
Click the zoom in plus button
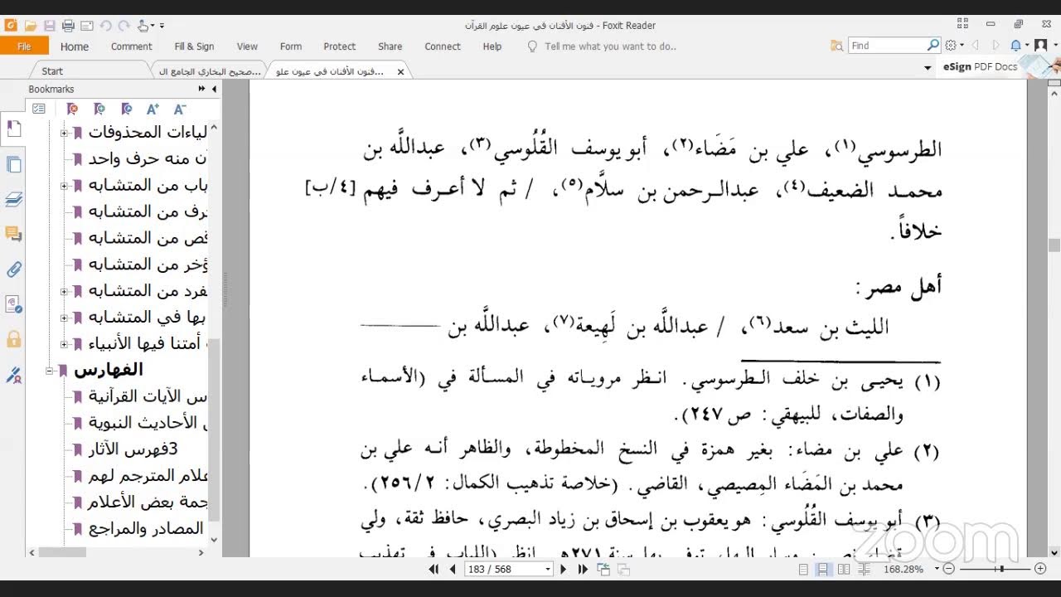[x=1041, y=570]
